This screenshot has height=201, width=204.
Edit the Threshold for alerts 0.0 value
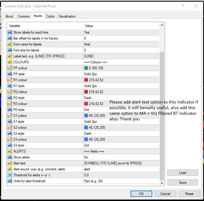[121, 175]
